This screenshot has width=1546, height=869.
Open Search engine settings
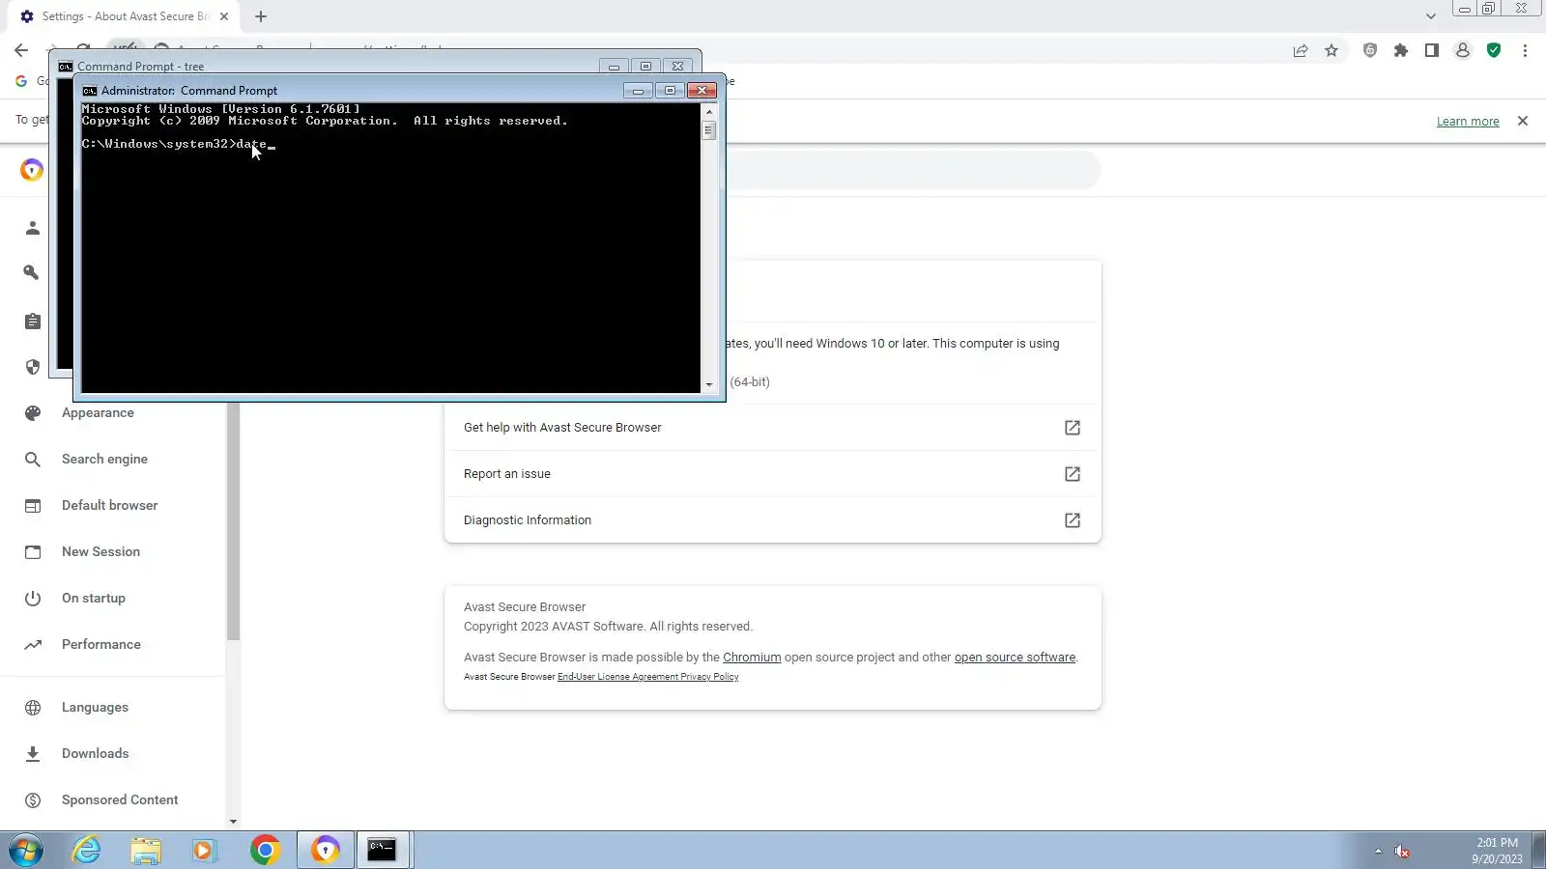(104, 460)
